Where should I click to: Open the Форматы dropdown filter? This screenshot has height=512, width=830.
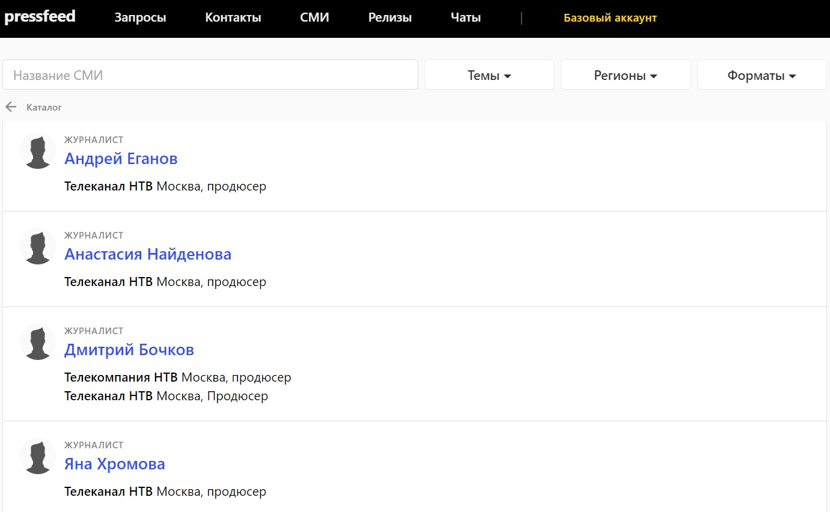coord(761,76)
